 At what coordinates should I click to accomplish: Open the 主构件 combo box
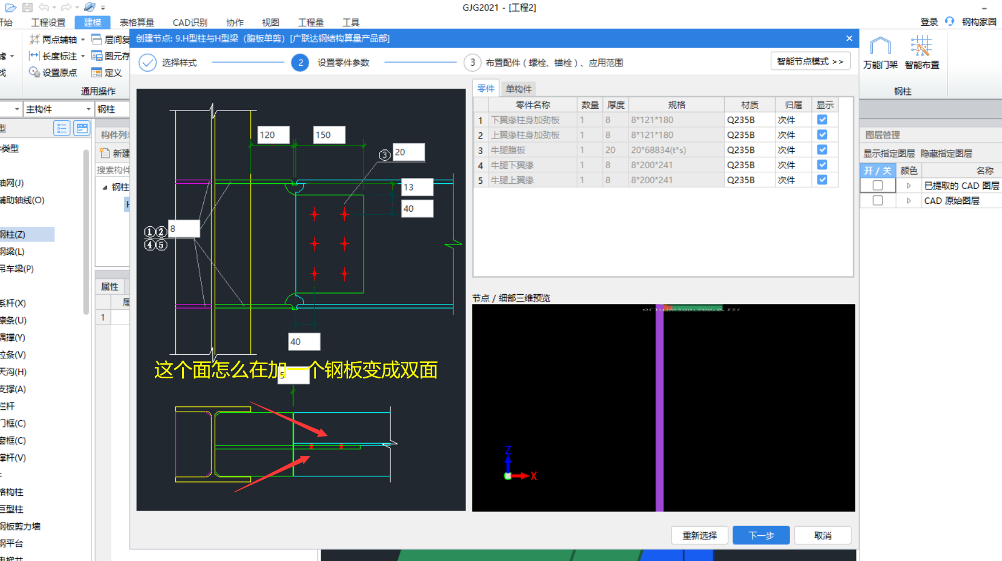[58, 109]
